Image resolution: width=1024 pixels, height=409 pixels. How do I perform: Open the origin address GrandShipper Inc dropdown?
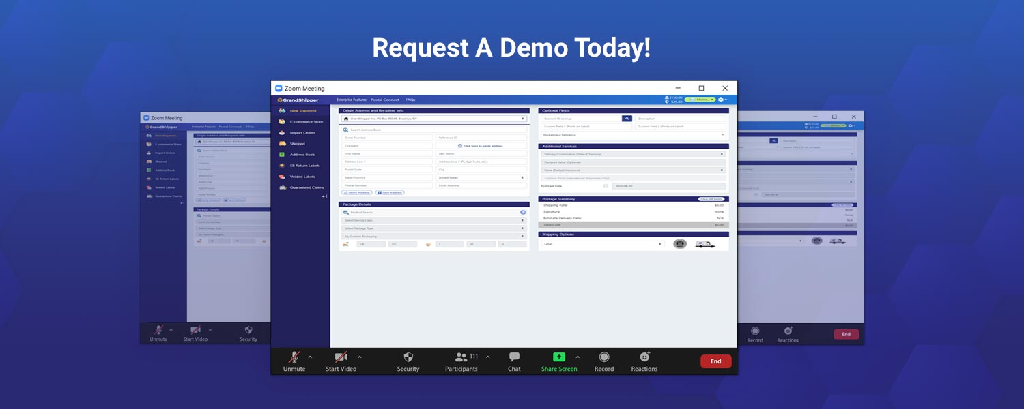point(433,119)
